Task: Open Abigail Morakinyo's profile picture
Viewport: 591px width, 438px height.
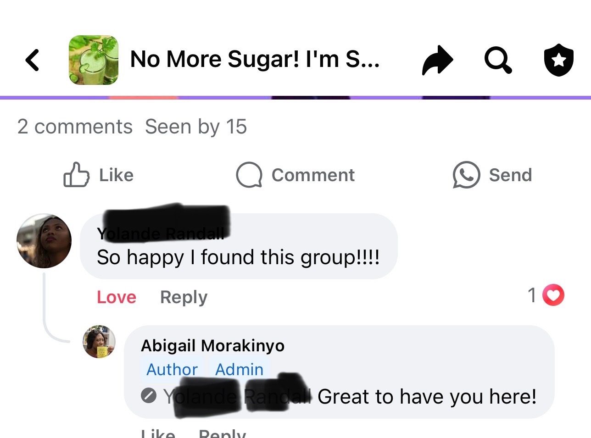Action: [99, 342]
